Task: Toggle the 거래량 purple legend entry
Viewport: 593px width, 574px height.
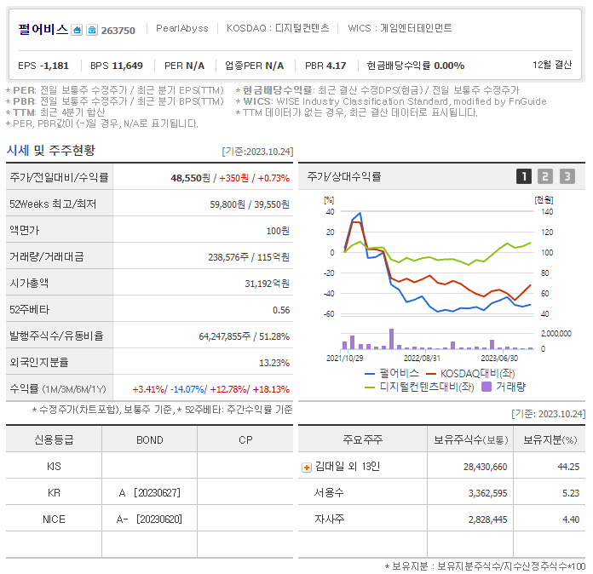Action: pos(504,387)
